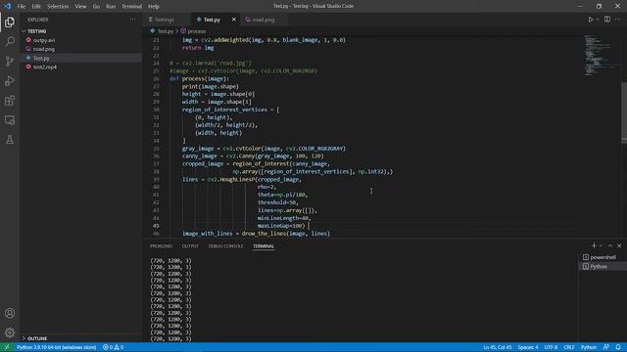Screen dimensions: 627x352
Task: Open run options dropdown beside play button
Action: [598, 20]
